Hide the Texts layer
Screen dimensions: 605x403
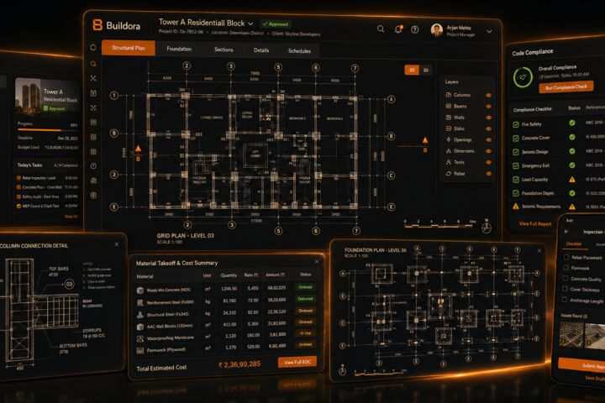[488, 162]
